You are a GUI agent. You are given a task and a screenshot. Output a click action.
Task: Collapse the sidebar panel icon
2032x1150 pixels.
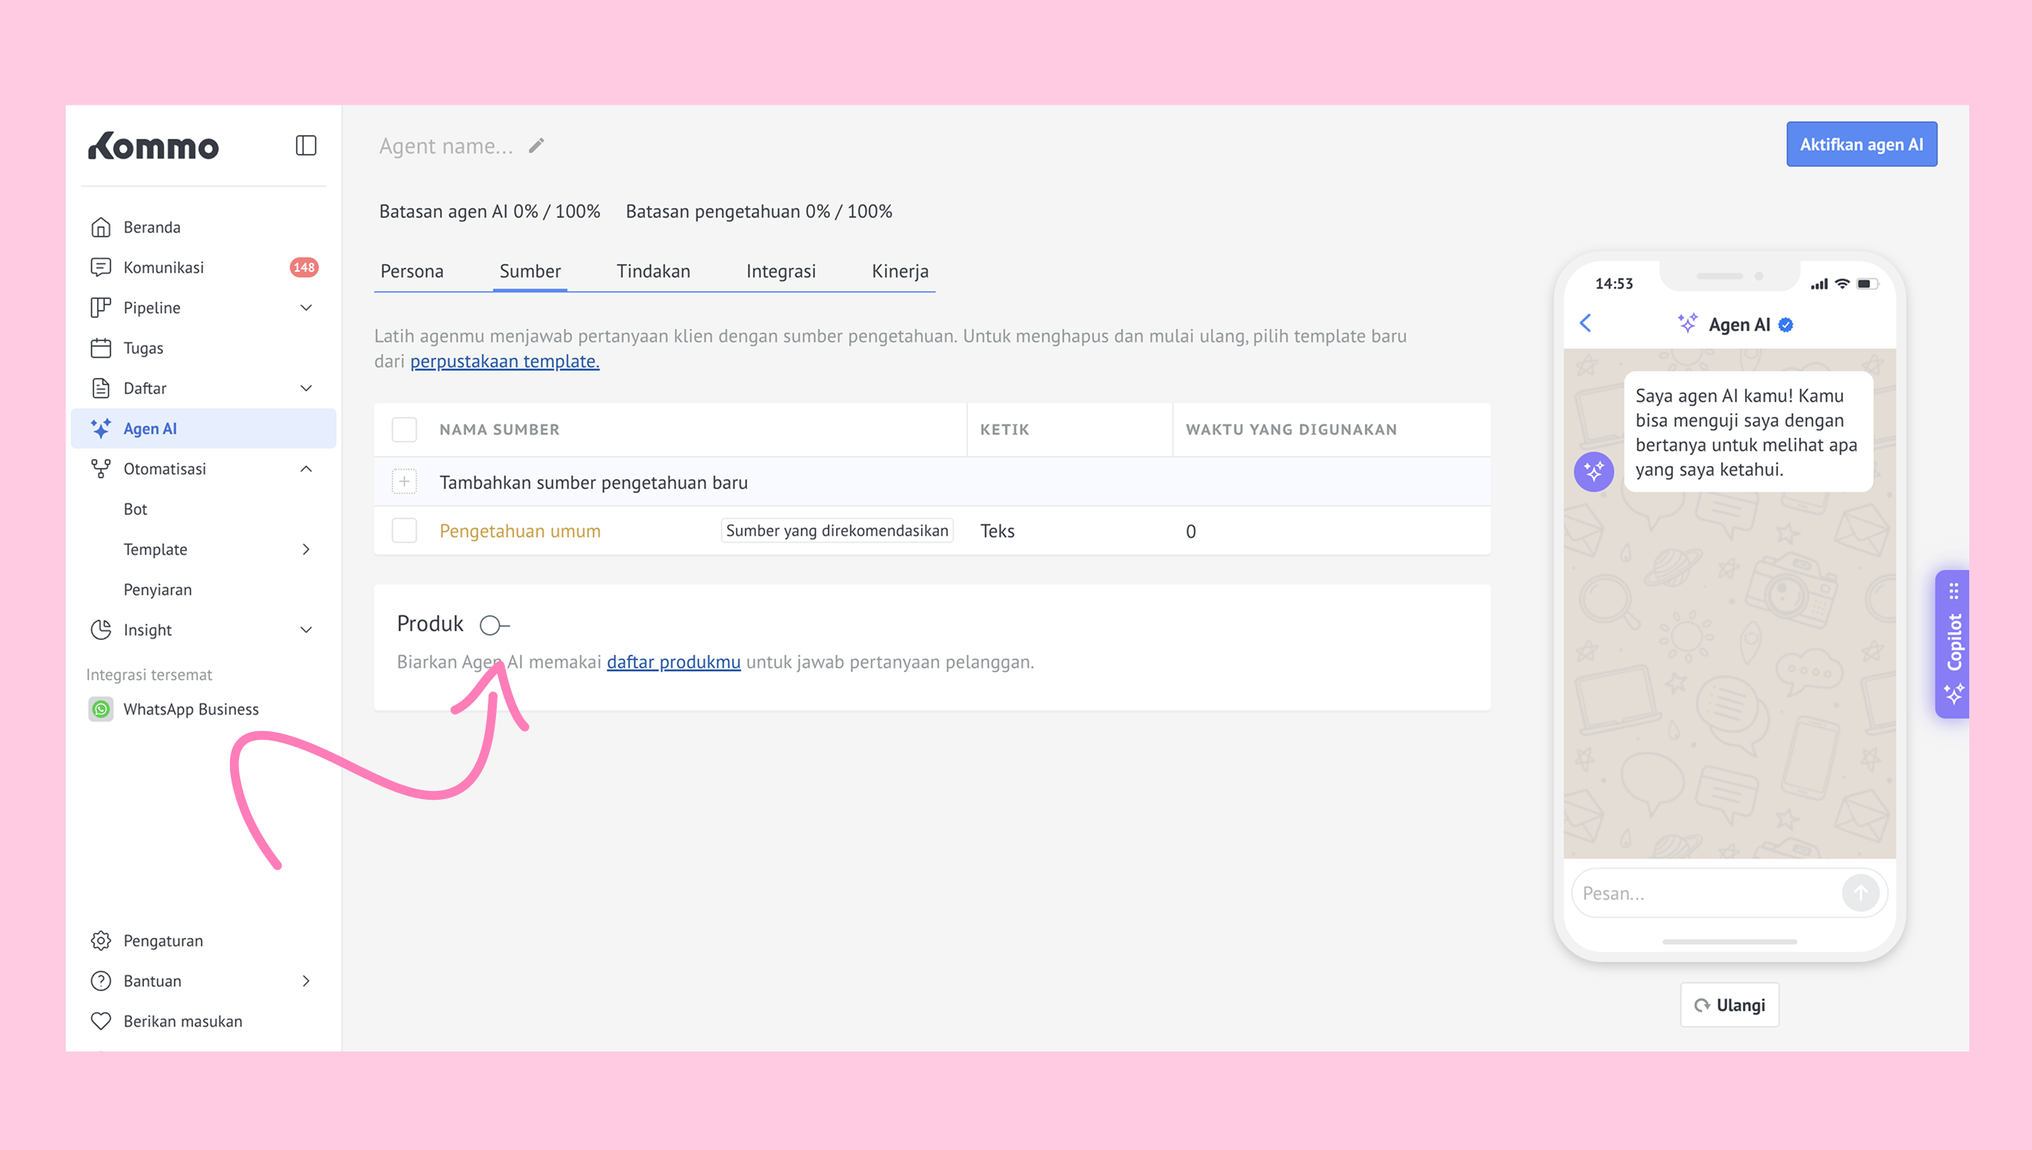[306, 146]
